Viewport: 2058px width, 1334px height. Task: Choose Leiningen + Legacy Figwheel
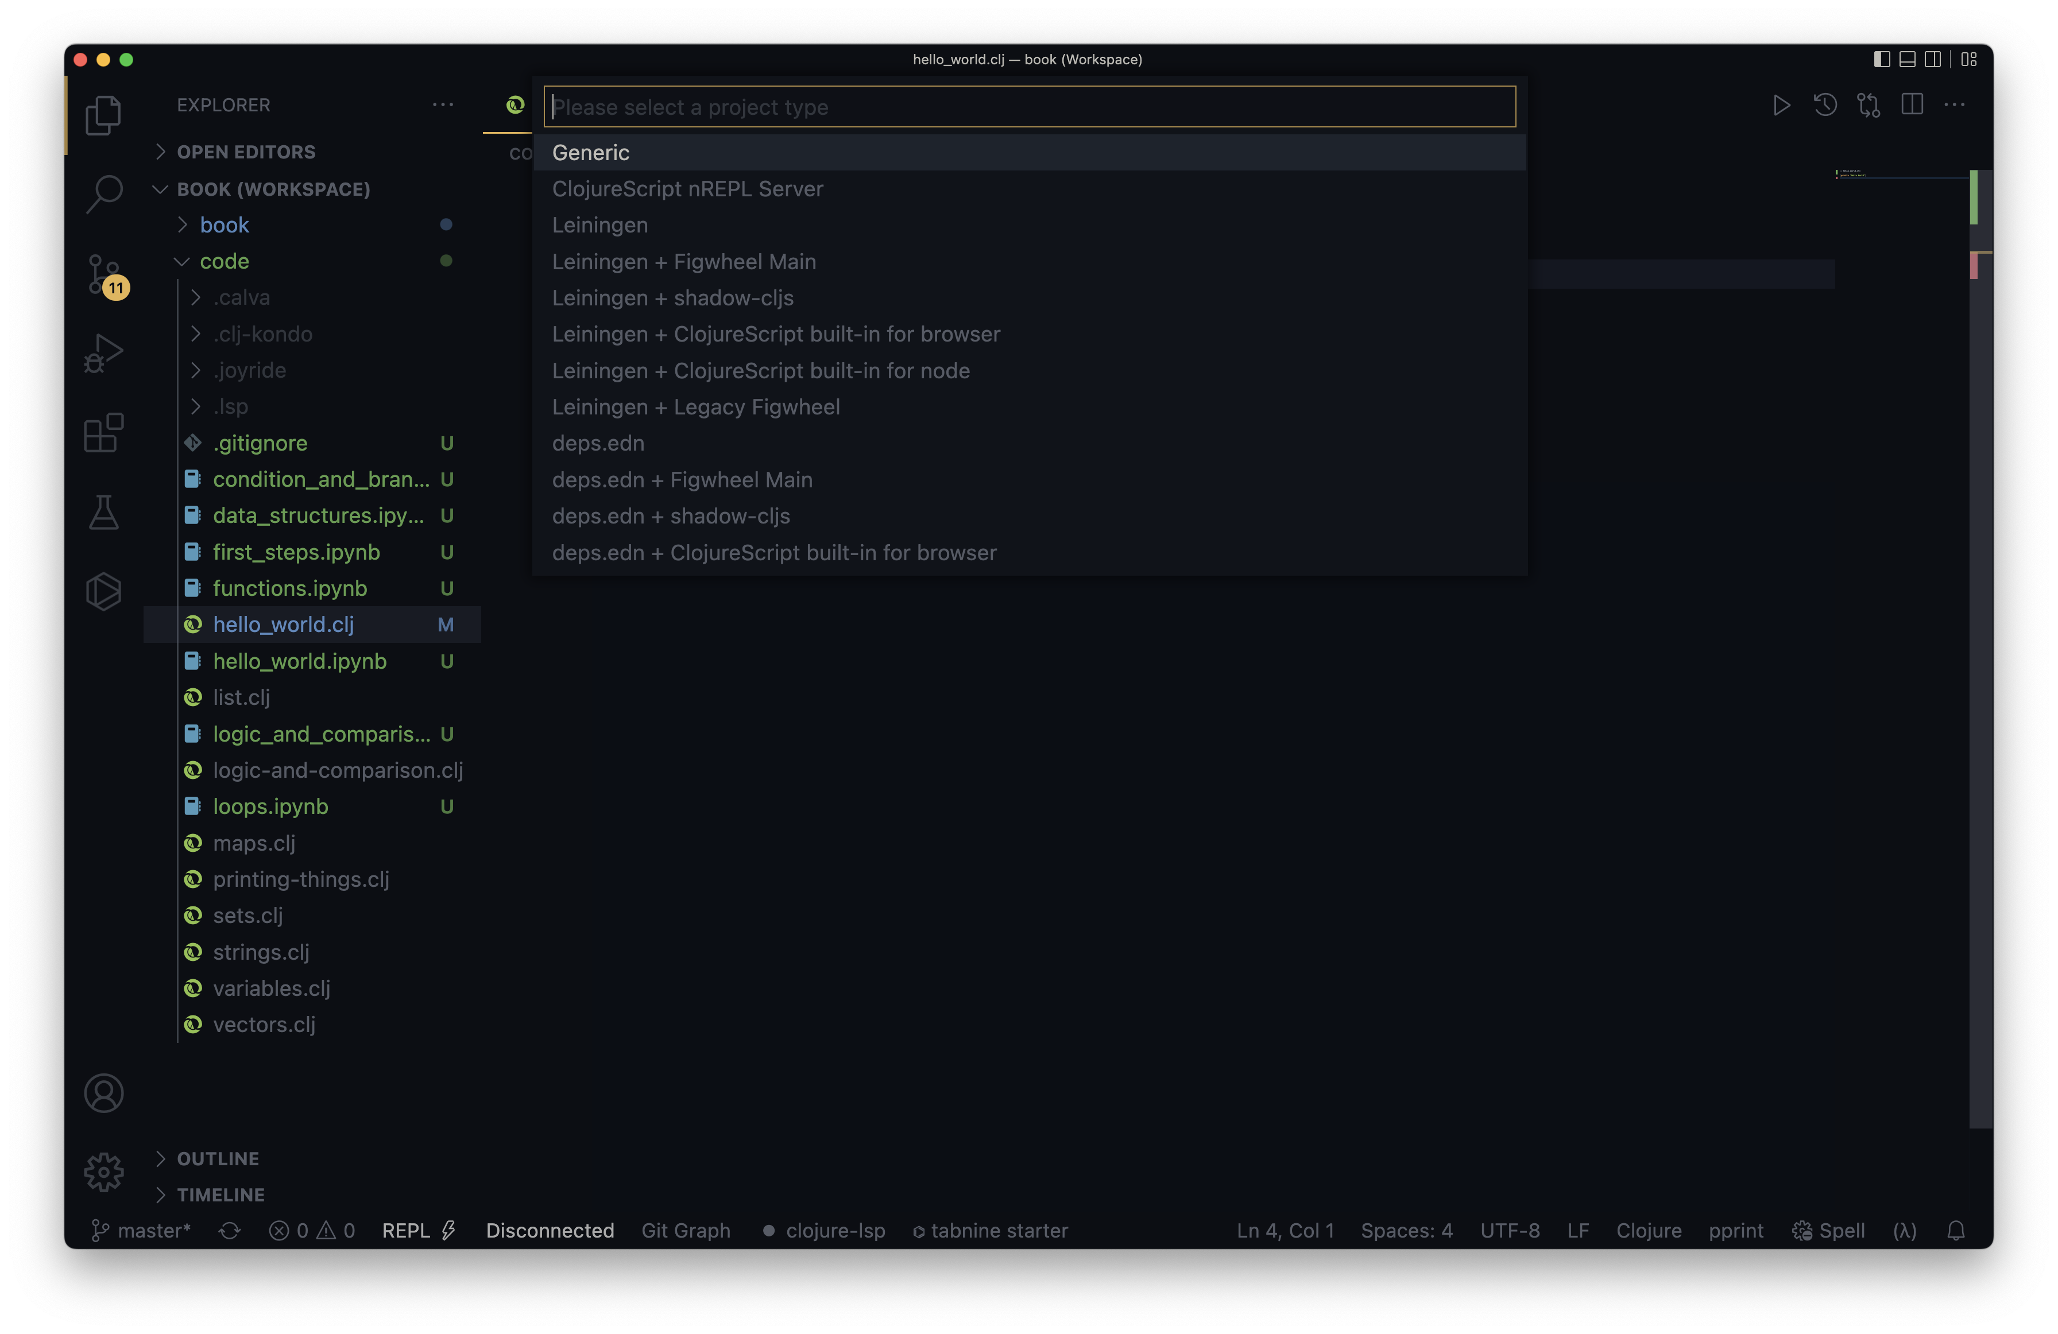pyautogui.click(x=1029, y=406)
